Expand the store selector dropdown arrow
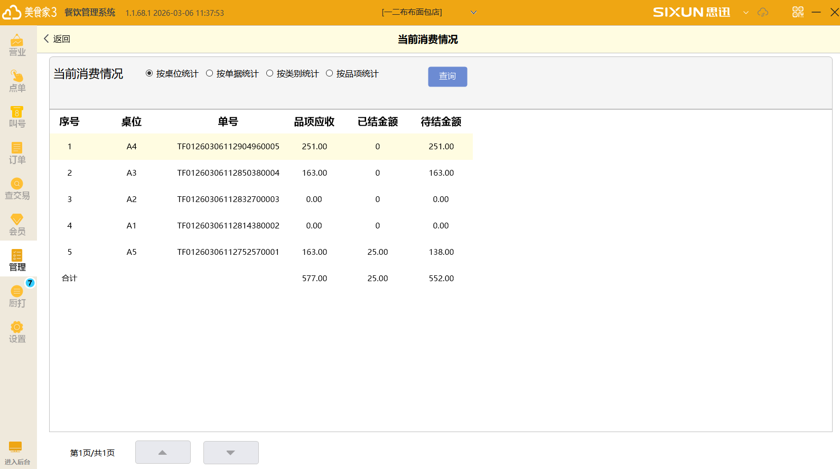The width and height of the screenshot is (840, 469). pos(473,12)
